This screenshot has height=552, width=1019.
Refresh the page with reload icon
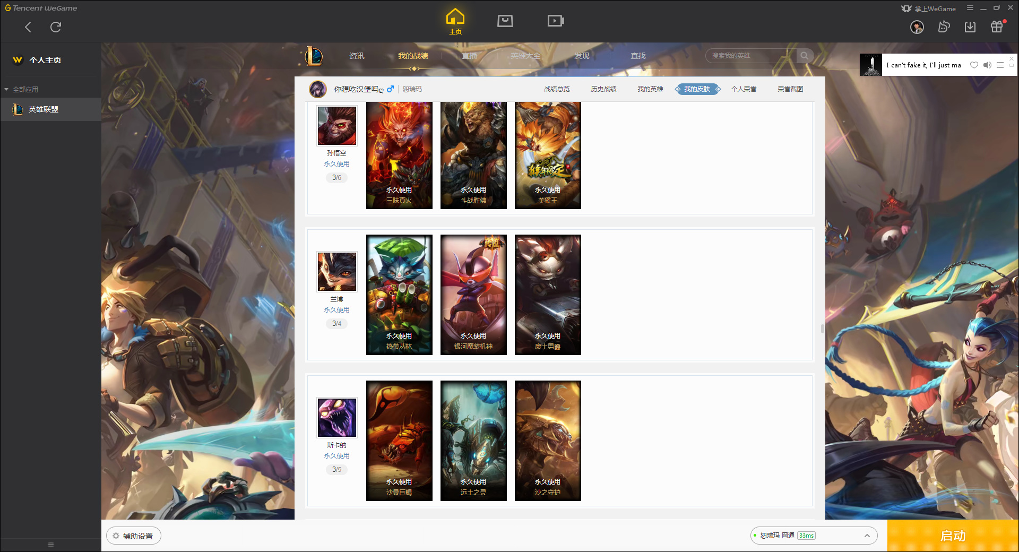[56, 27]
